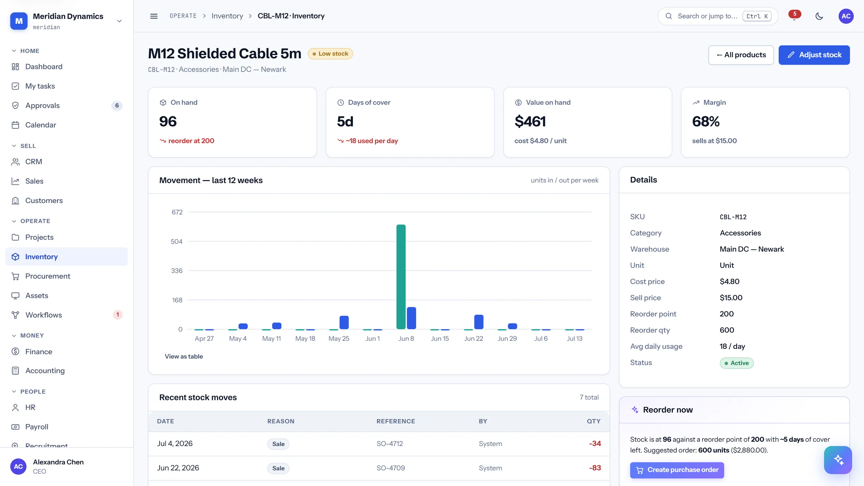Screen dimensions: 864x486
Task: Collapse the SELL sidebar section
Action: pos(24,146)
